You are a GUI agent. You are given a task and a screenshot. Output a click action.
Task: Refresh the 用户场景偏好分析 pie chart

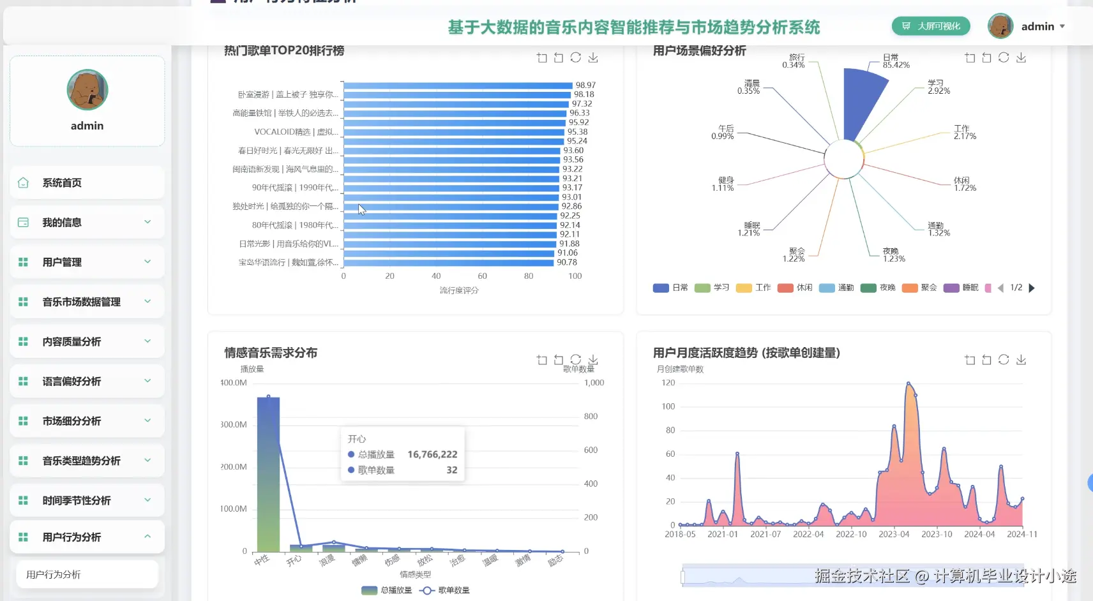(x=1004, y=57)
